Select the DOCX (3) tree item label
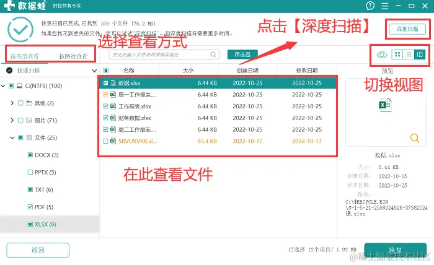 pos(46,155)
